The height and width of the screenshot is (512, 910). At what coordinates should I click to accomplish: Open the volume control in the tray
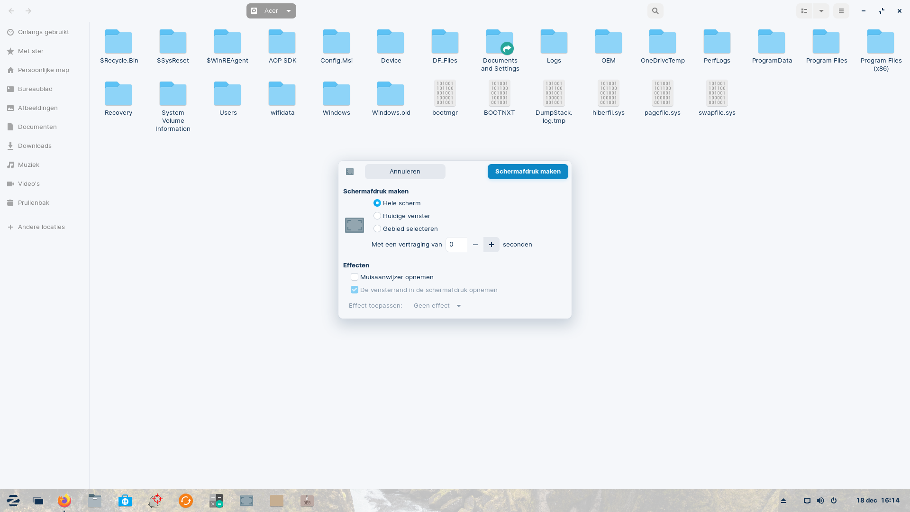(x=820, y=501)
